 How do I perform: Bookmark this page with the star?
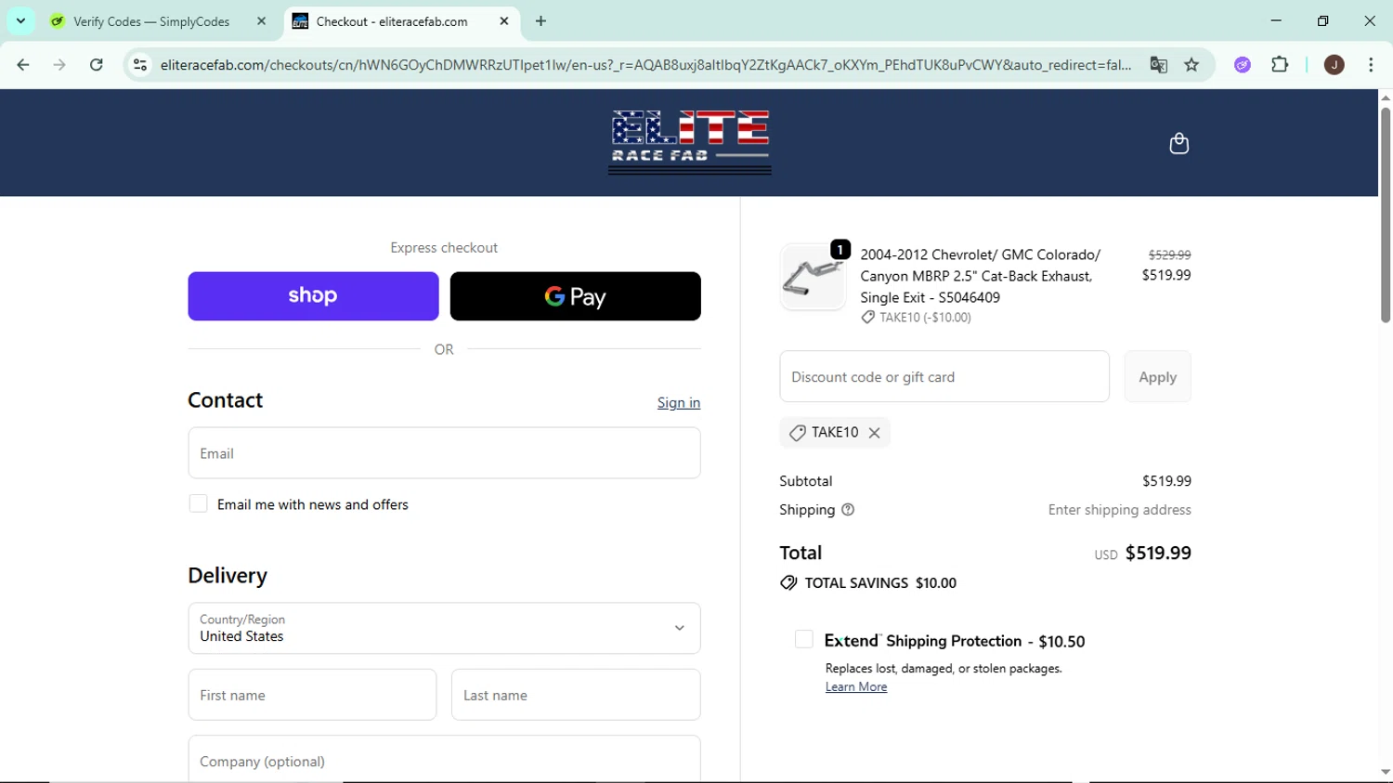[1191, 65]
